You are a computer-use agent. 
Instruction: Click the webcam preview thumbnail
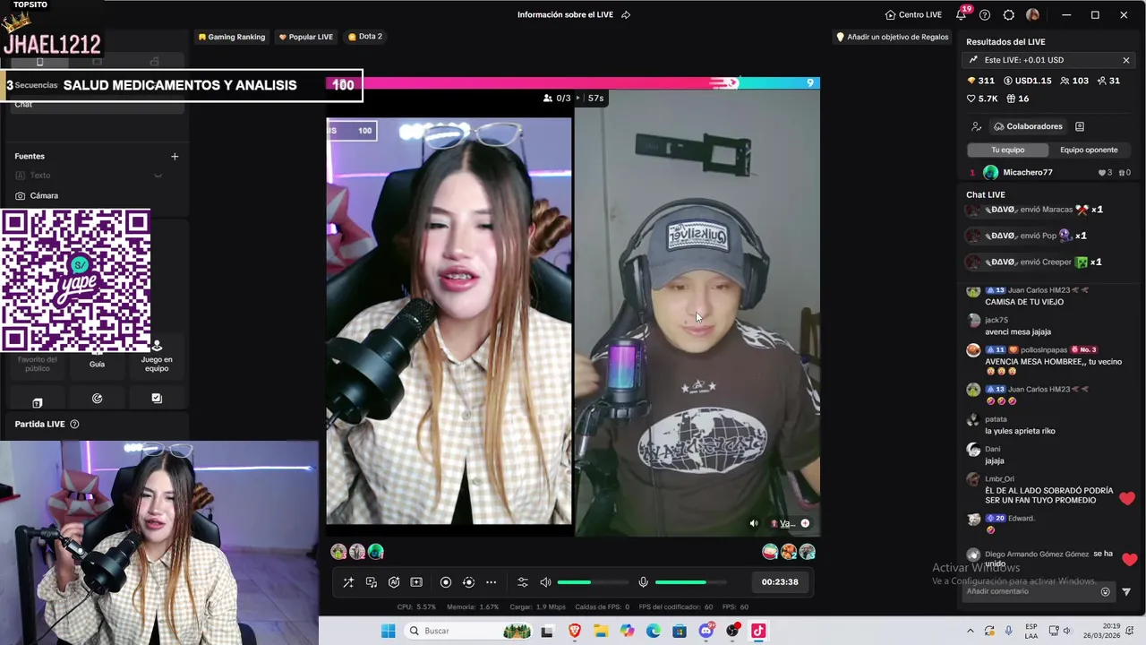[x=159, y=543]
